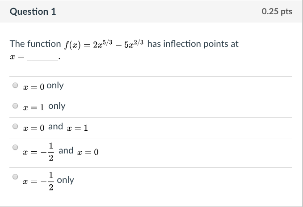Choose the radio button for x = 0 and x = 1

[15, 126]
